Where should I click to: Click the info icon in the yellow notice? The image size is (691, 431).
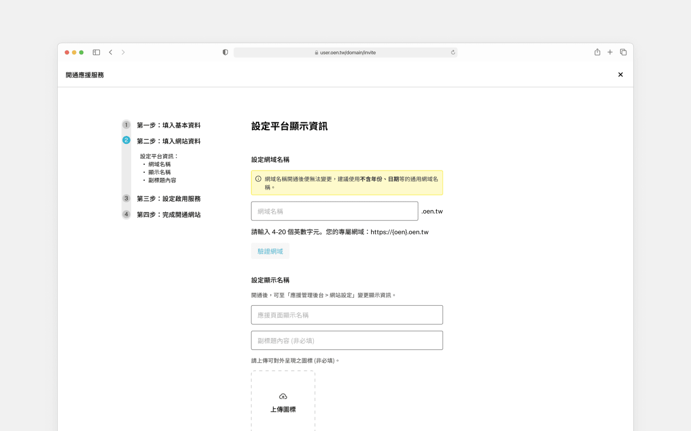pyautogui.click(x=258, y=179)
